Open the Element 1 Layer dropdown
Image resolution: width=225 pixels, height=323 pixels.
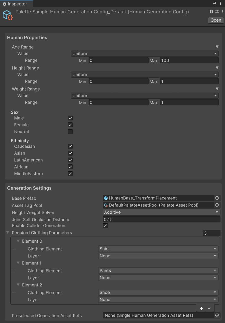click(x=158, y=278)
